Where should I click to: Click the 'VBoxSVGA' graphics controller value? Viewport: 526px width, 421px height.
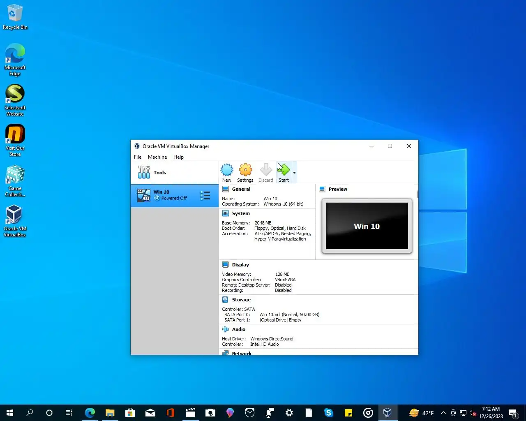click(285, 280)
